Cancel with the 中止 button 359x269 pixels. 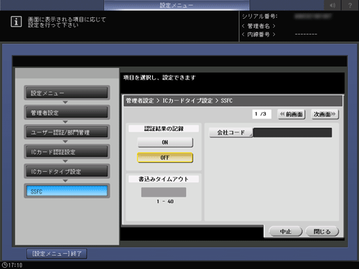pos(285,232)
